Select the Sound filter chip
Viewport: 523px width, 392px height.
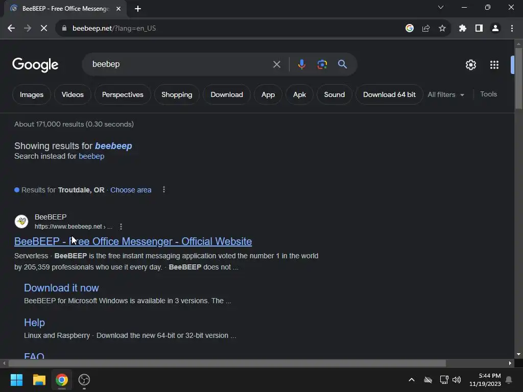pyautogui.click(x=334, y=94)
